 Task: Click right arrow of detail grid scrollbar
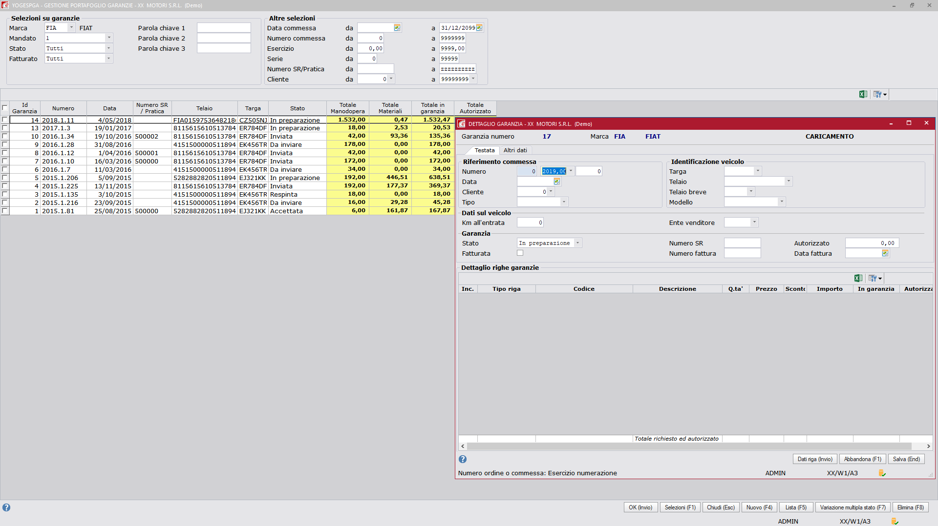point(928,446)
